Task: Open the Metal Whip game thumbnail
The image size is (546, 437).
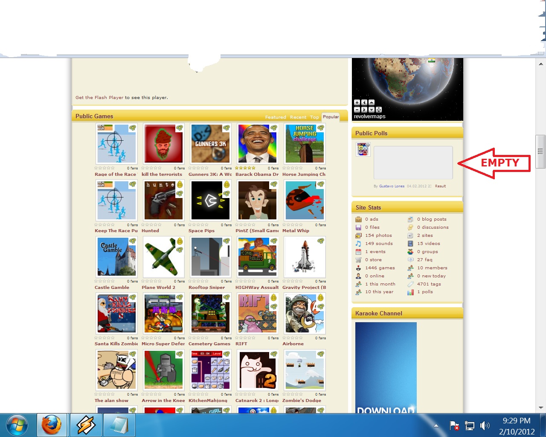Action: point(305,200)
